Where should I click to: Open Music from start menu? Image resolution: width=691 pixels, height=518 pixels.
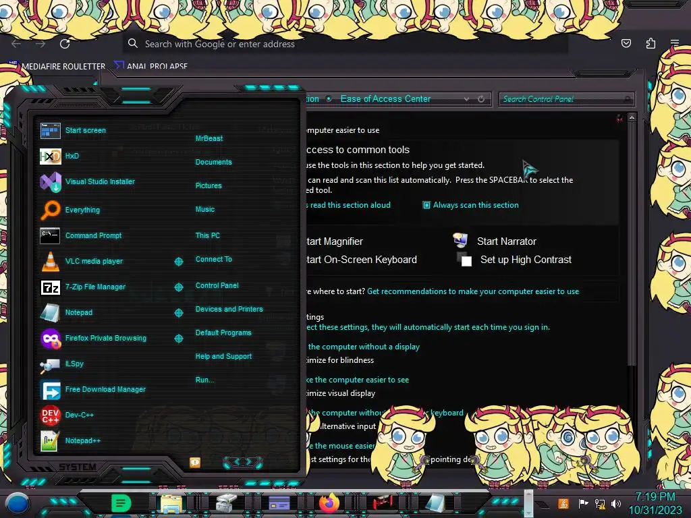(x=205, y=210)
